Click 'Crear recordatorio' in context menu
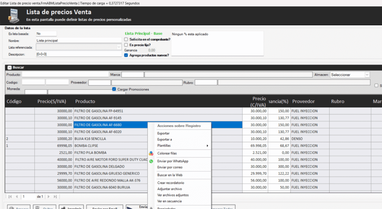Viewport: 382px width, 209px height. click(170, 183)
